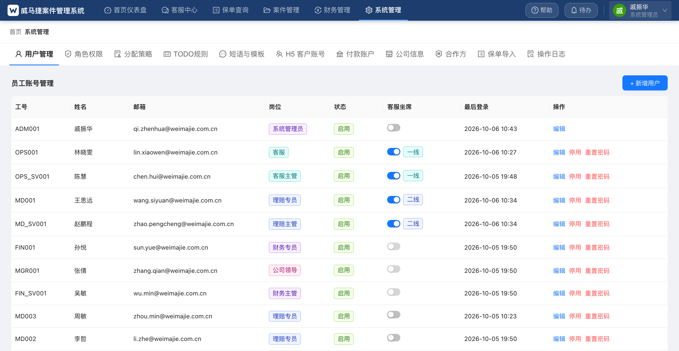The height and width of the screenshot is (351, 679).
Task: Open the 客服中心 menu
Action: pos(179,10)
